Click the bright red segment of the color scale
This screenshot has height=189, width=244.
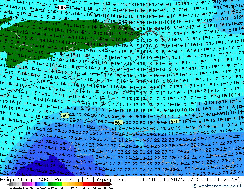click(x=84, y=184)
